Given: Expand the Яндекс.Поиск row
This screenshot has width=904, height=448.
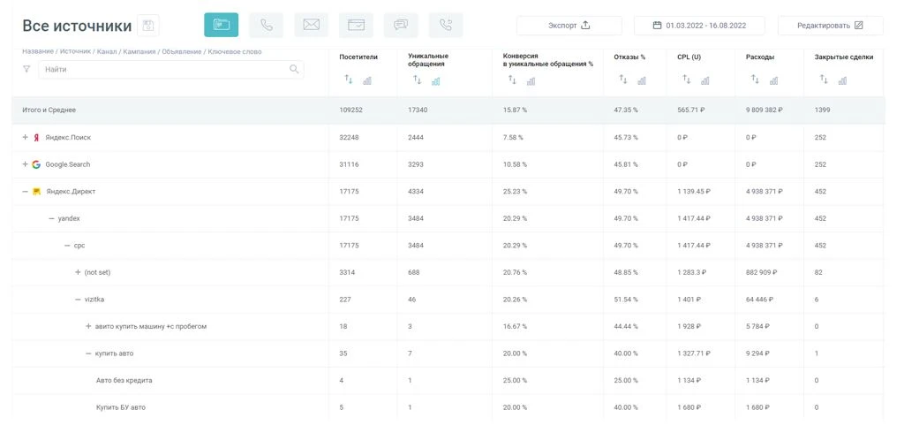Looking at the screenshot, I should click(x=26, y=138).
